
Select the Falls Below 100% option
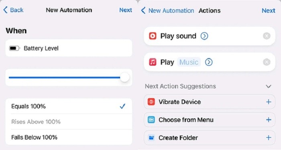coord(69,137)
